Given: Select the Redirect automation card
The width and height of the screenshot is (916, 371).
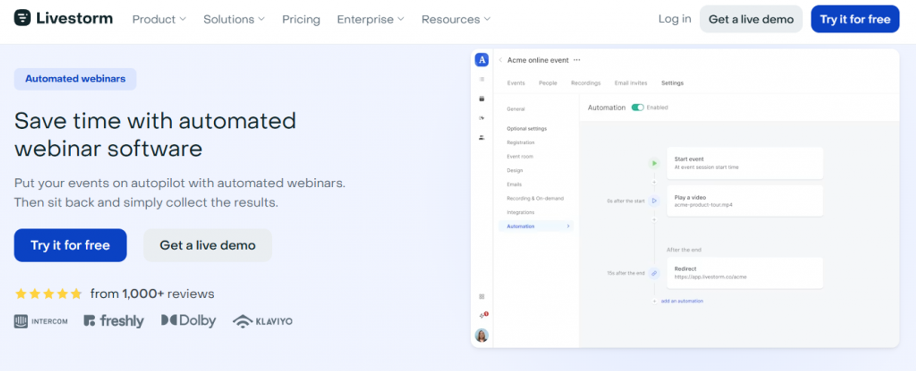Looking at the screenshot, I should 745,273.
